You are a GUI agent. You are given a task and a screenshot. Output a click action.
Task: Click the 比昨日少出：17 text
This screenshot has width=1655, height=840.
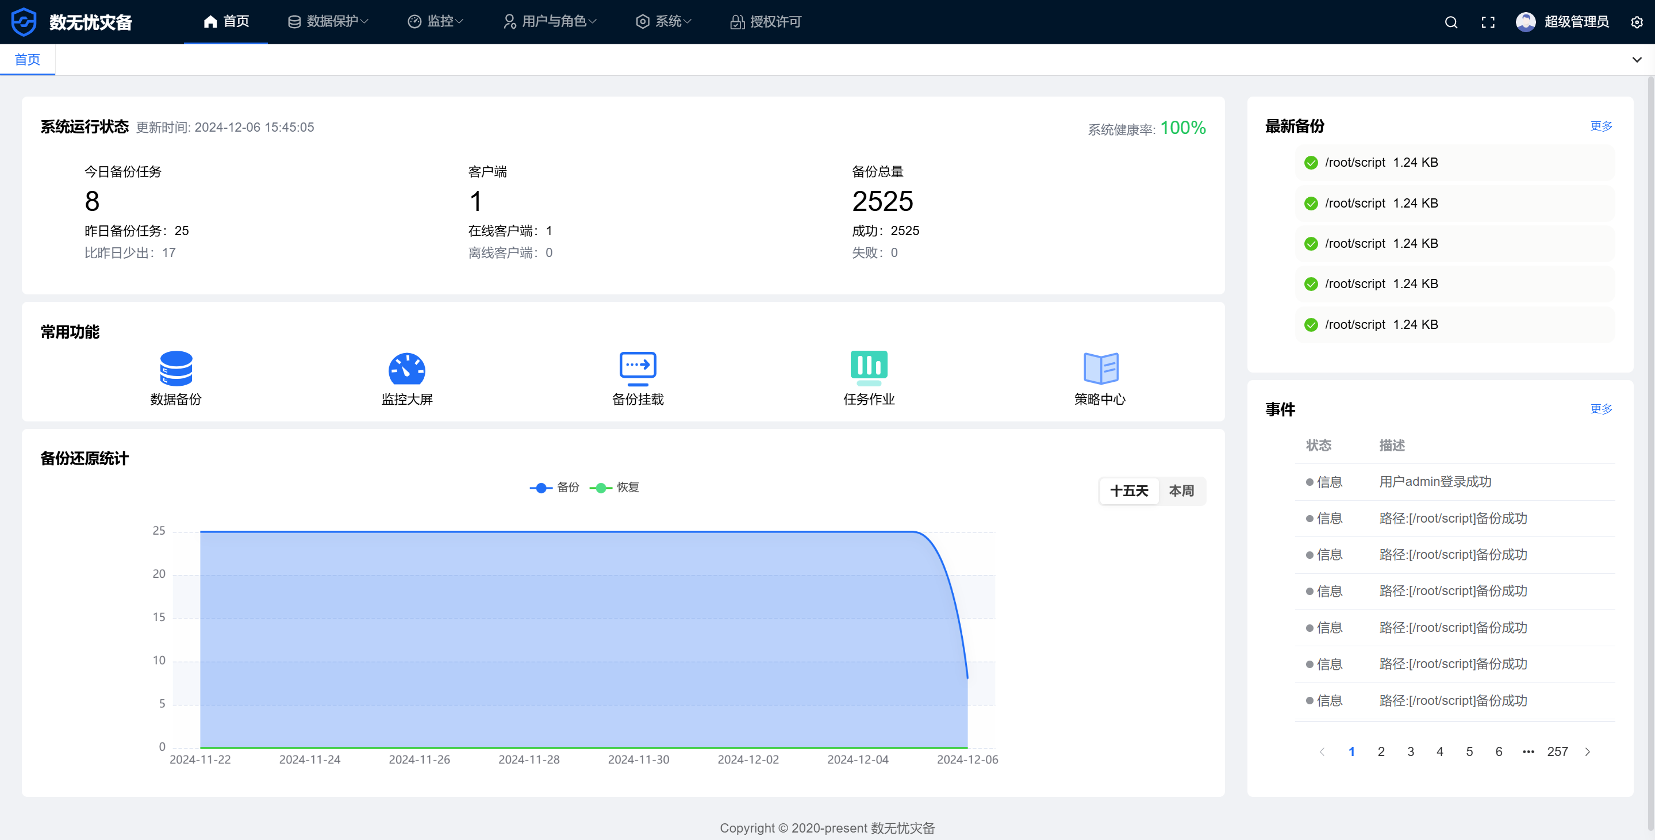(130, 252)
